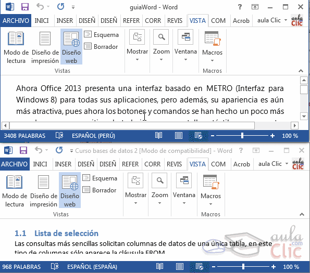This screenshot has height=273, width=310.
Task: Click read mode icon in guiaWord status bar
Action: pos(158,136)
